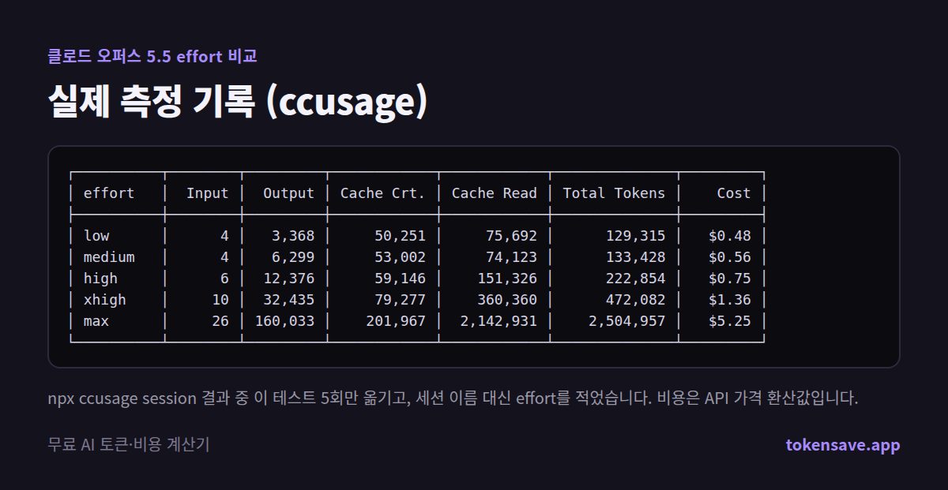Click the Input value 4 in low row
This screenshot has width=948, height=490.
click(224, 235)
